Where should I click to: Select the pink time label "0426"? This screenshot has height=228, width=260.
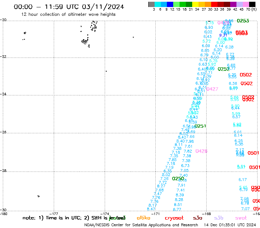tap(201, 151)
